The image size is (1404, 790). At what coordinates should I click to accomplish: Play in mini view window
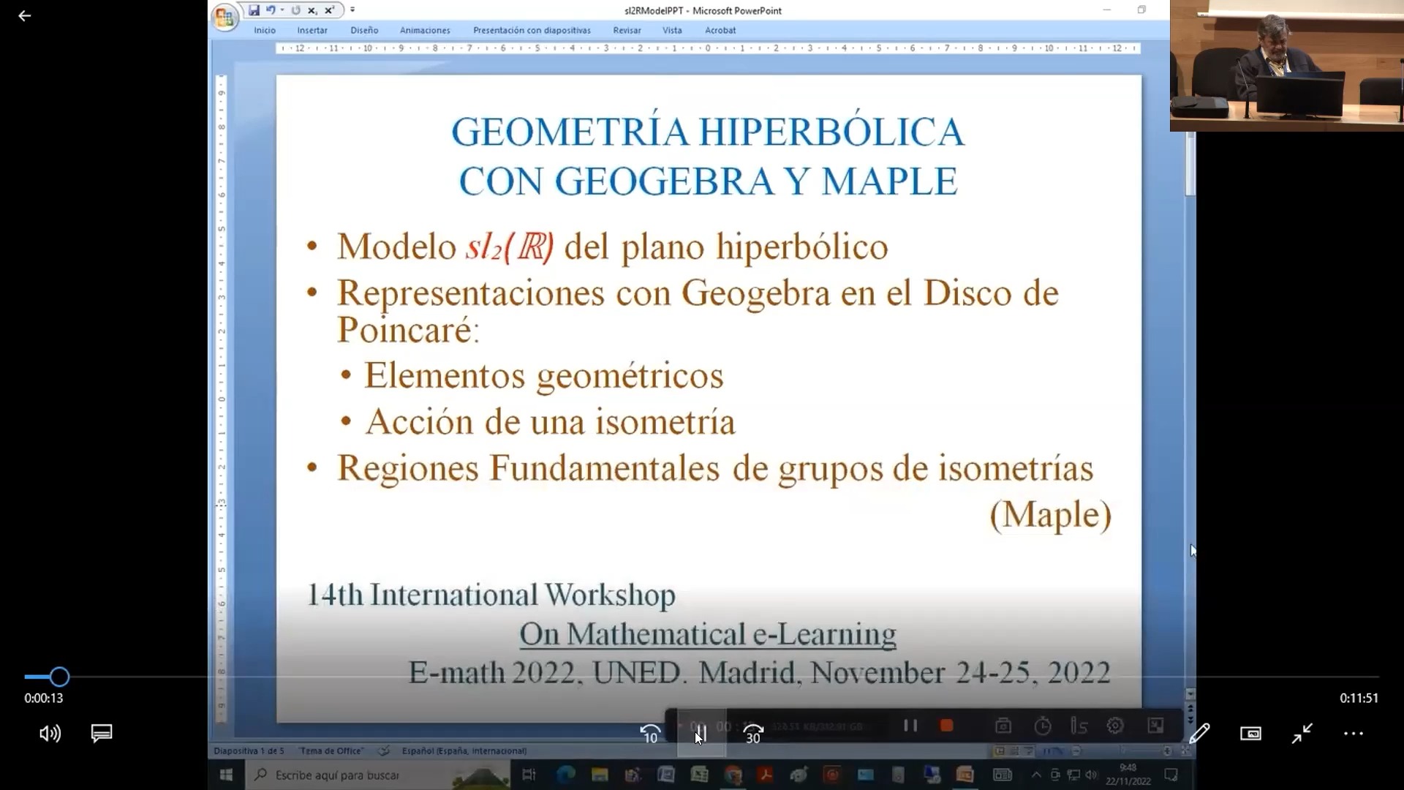[1250, 733]
